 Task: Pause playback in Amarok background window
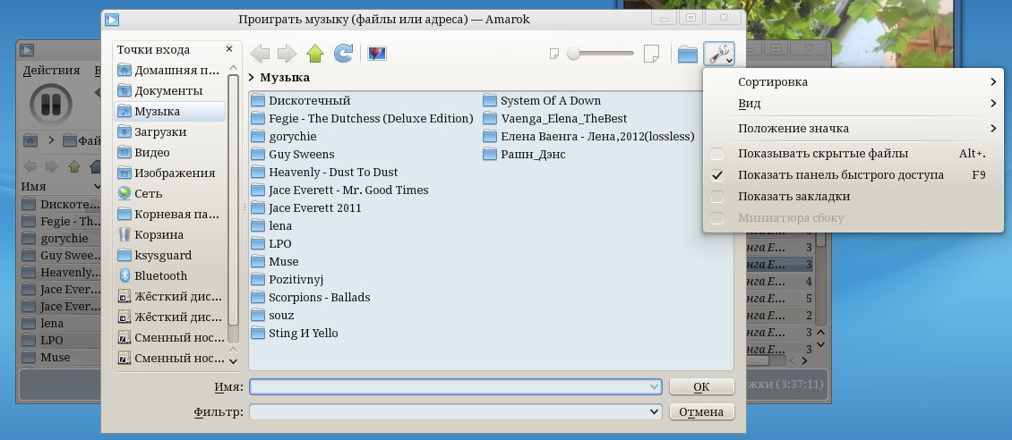click(x=51, y=104)
